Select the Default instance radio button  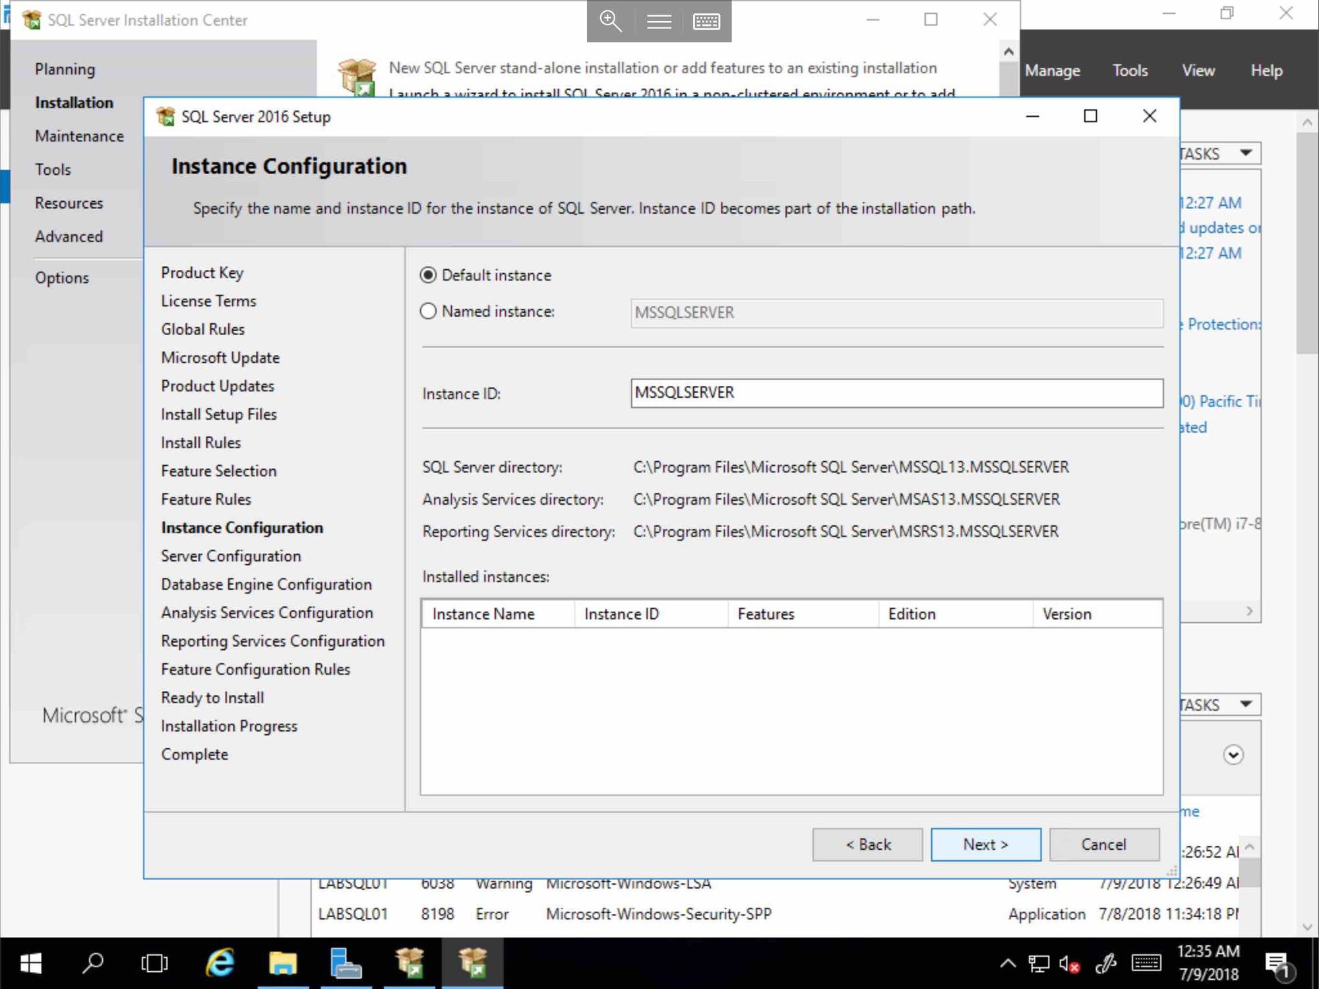[429, 275]
